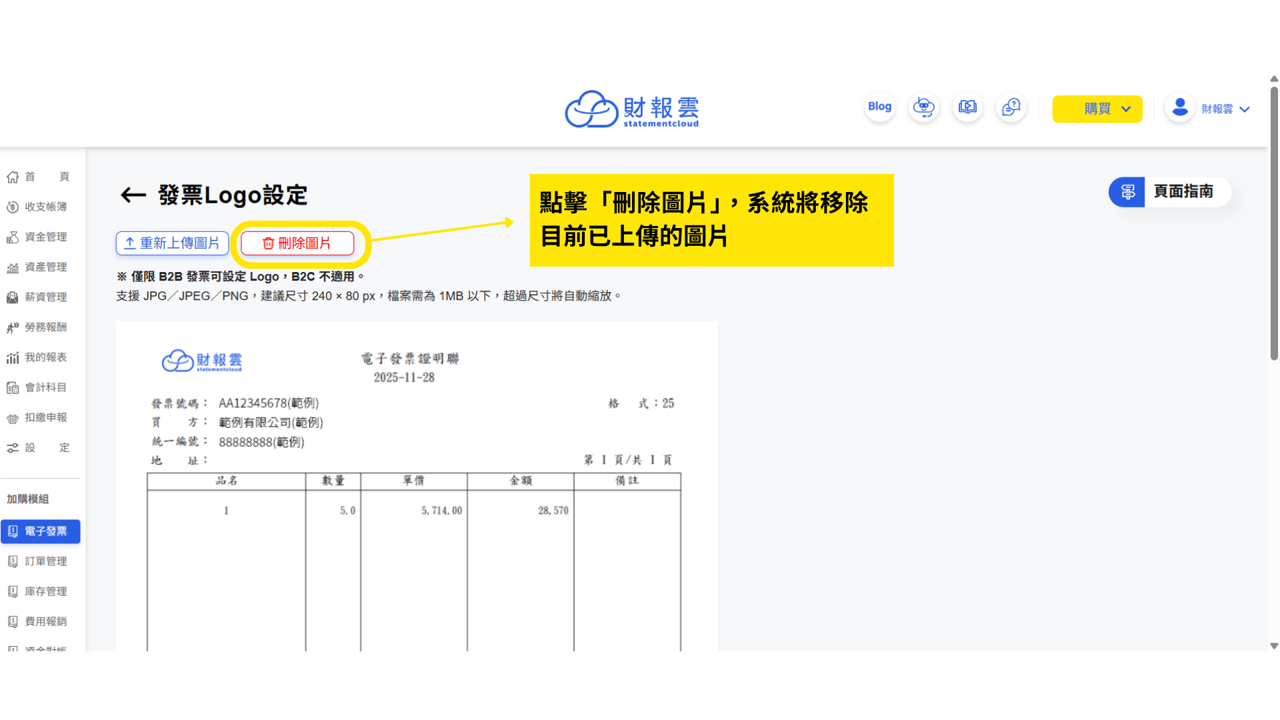Click the tutorial video icon in header
The image size is (1280, 720).
pos(967,107)
